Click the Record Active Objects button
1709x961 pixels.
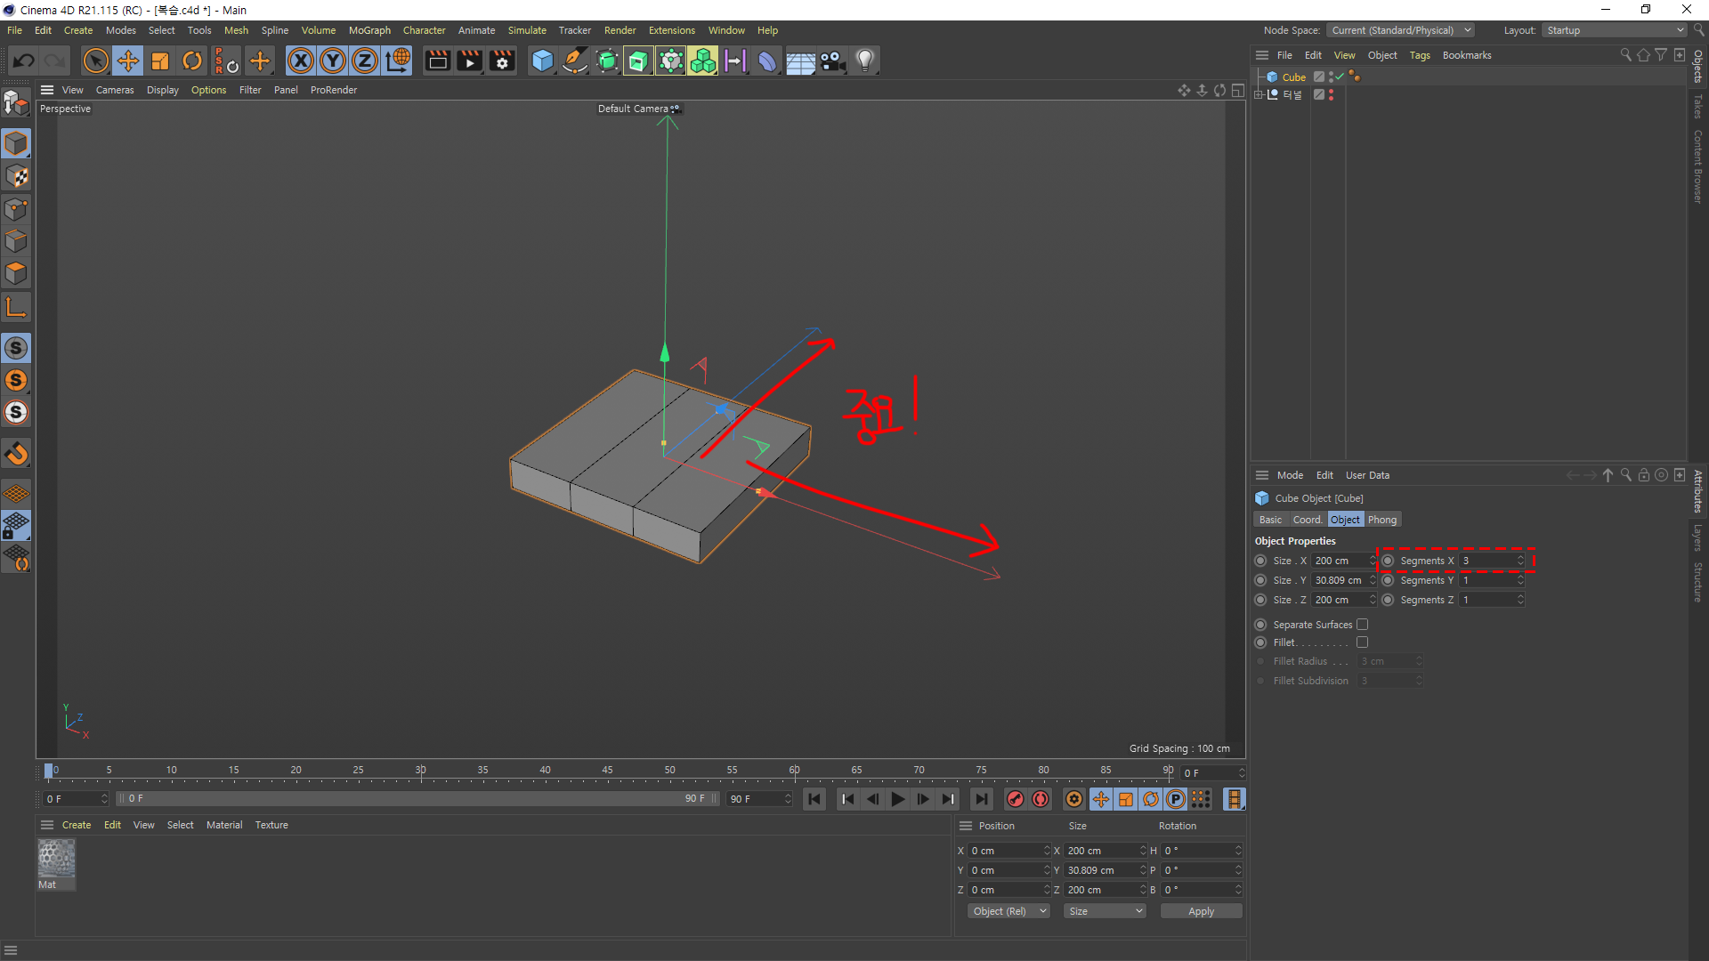(x=1016, y=799)
